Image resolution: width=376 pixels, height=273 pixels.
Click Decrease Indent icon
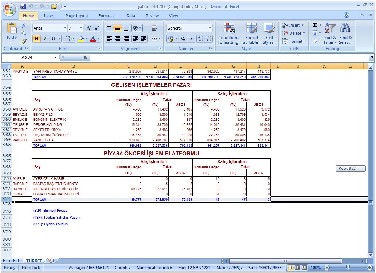tap(136, 38)
